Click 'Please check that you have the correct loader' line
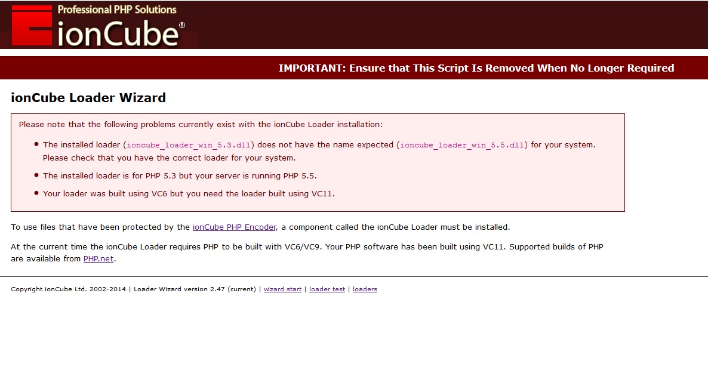The image size is (708, 367). pyautogui.click(x=170, y=158)
